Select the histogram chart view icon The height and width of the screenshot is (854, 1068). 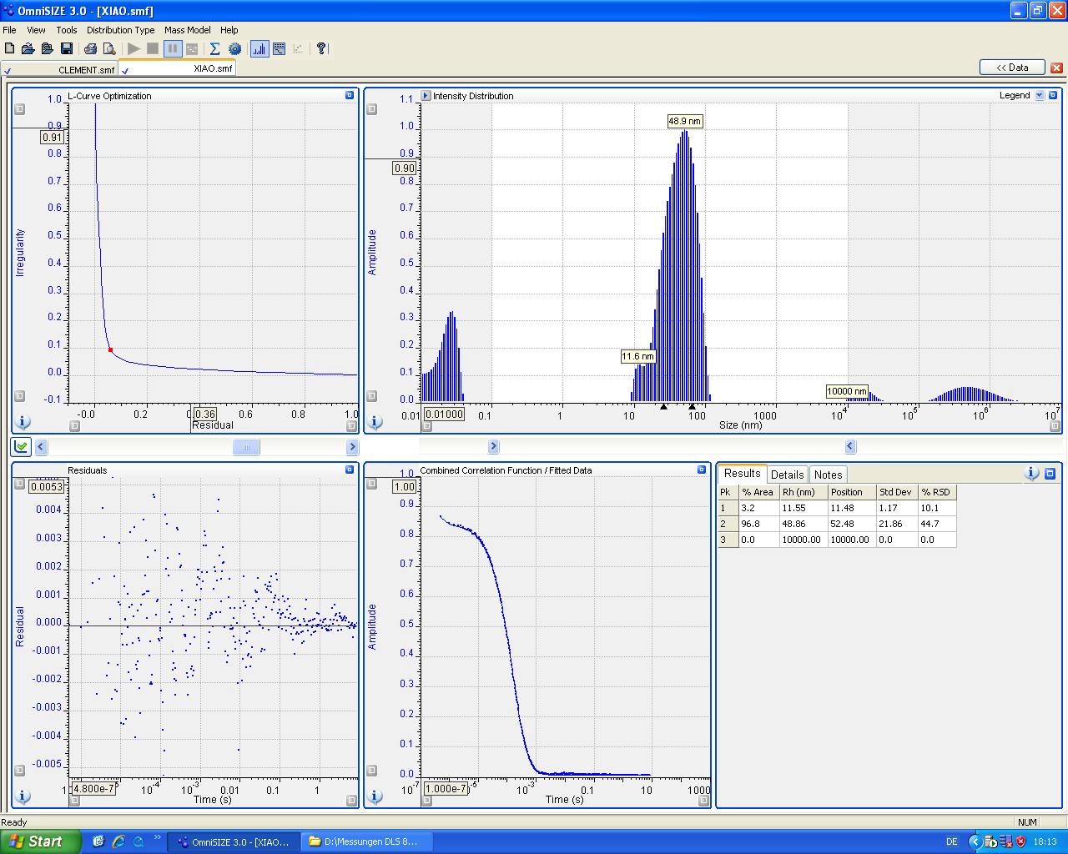point(259,49)
